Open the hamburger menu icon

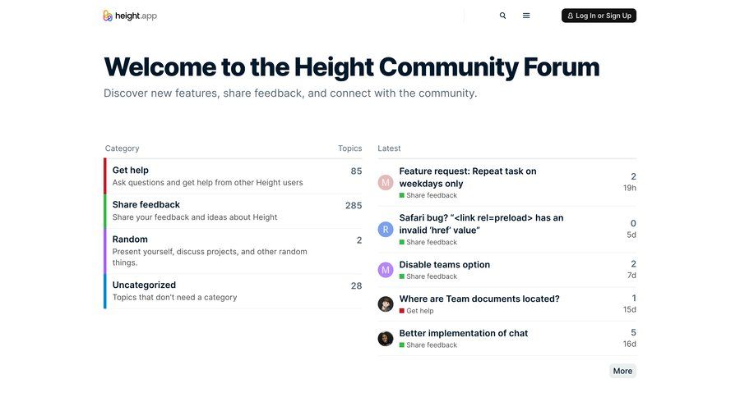[x=526, y=16]
